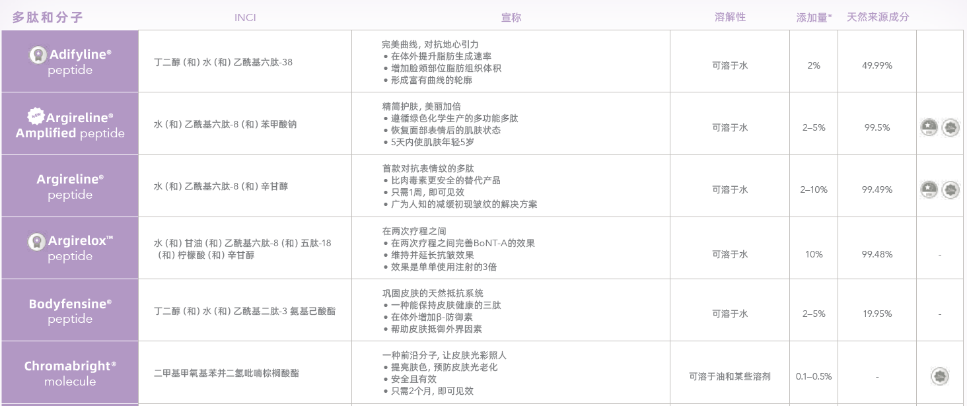This screenshot has width=967, height=406.
Task: Click octagonal seal badge in Argireline peptide row
Action: click(x=950, y=189)
